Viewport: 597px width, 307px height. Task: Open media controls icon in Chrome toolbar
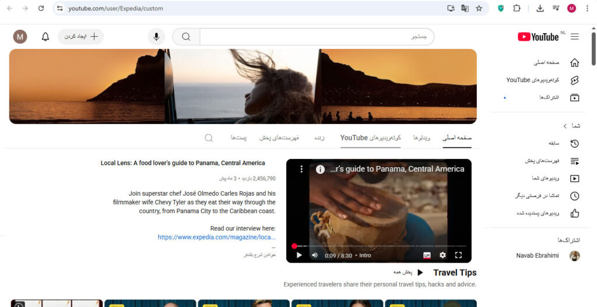(556, 8)
